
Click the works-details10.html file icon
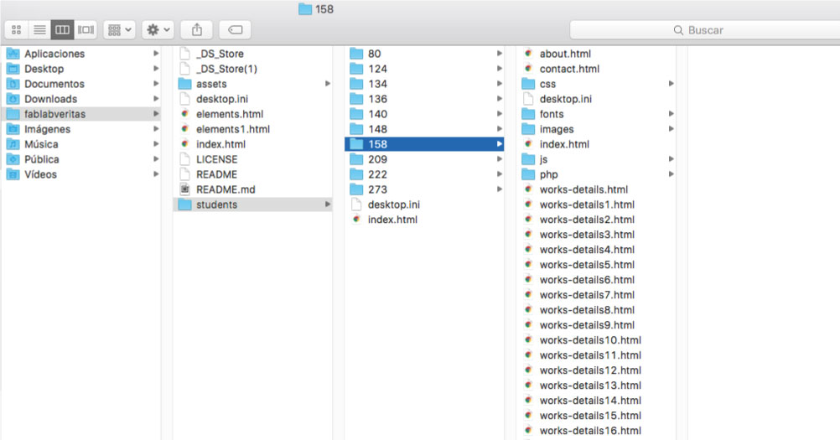point(528,340)
